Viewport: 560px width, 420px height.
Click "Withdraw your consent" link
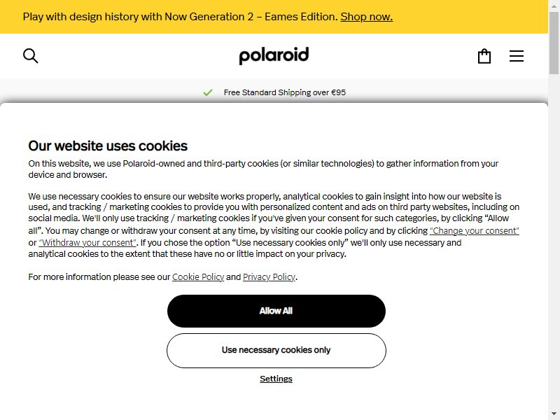tap(87, 242)
